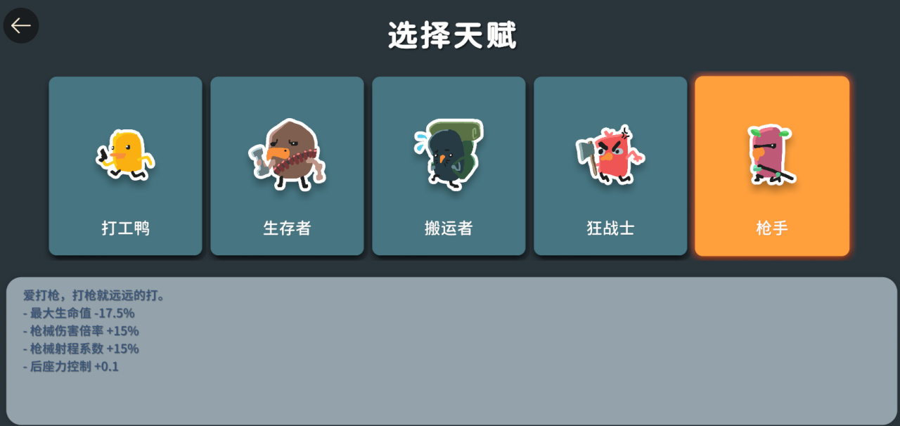Select the yellow duck character icon
The image size is (900, 426).
(x=125, y=155)
